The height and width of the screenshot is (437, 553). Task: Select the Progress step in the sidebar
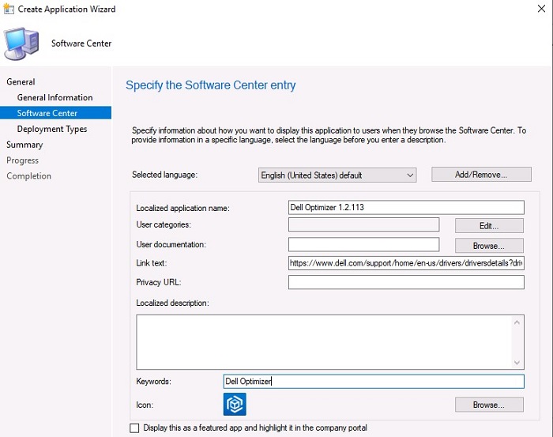point(23,160)
